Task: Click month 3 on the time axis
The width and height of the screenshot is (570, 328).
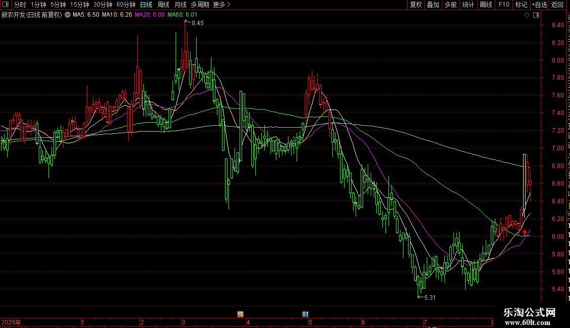Action: [184, 322]
